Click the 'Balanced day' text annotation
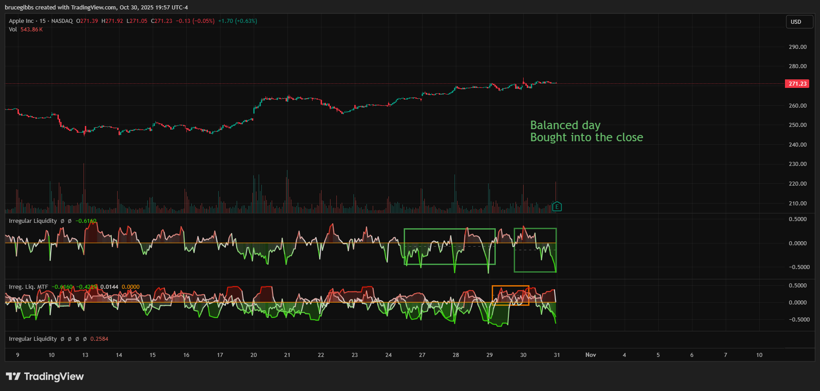The height and width of the screenshot is (391, 820). [565, 125]
